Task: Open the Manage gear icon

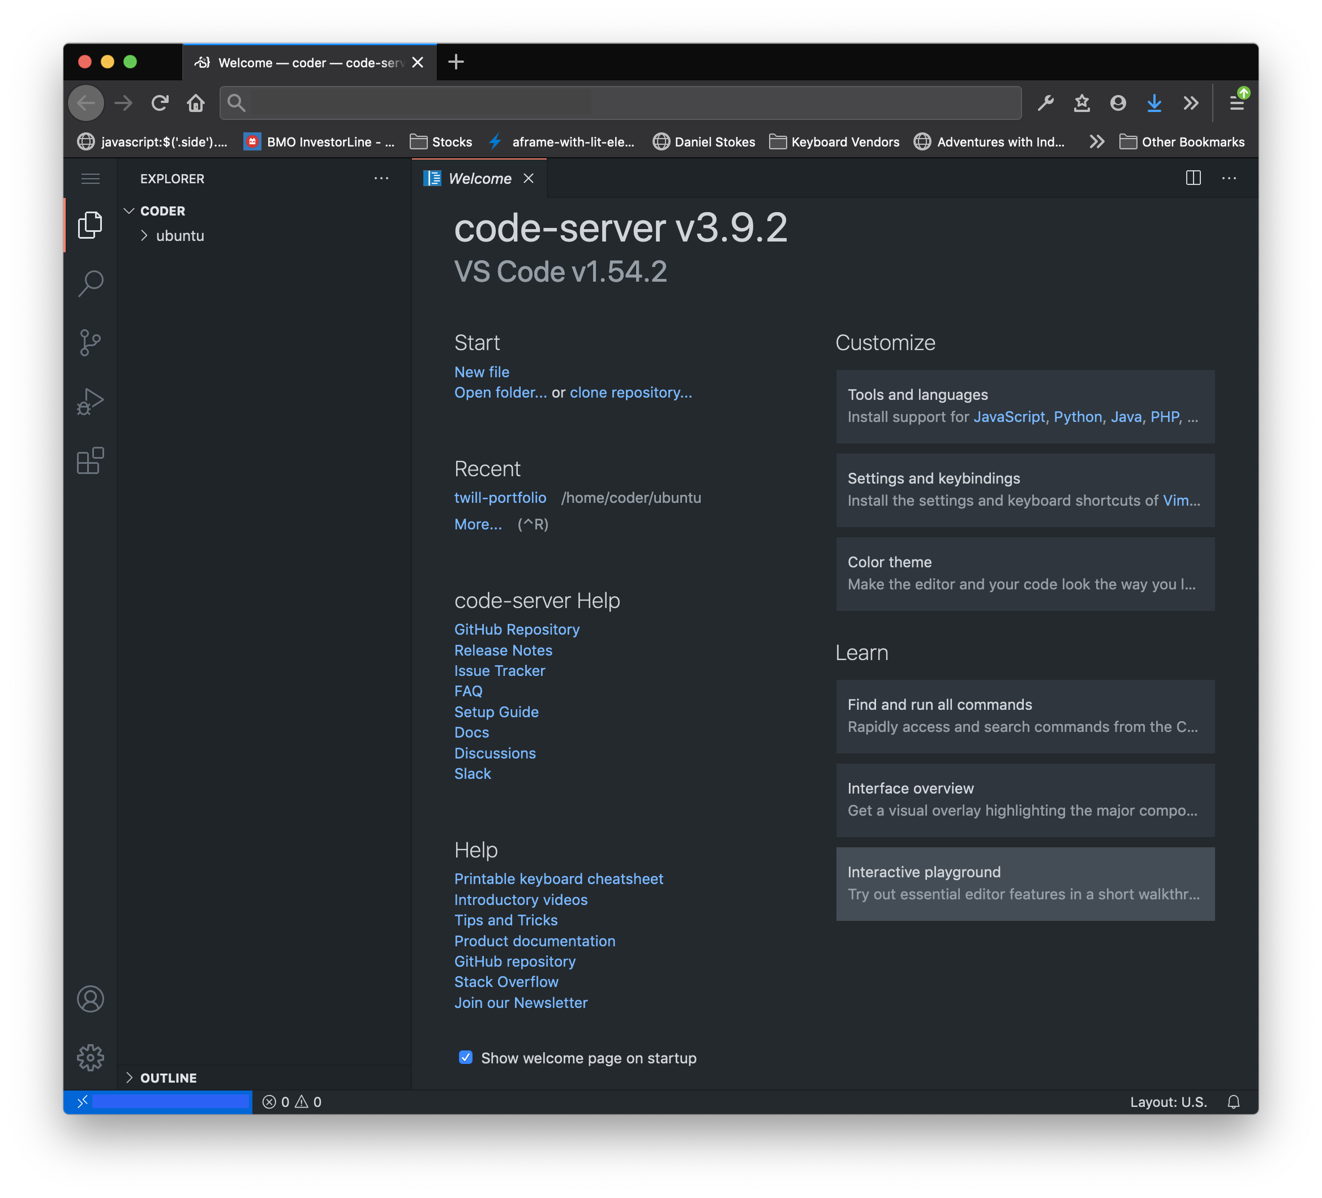Action: point(91,1057)
